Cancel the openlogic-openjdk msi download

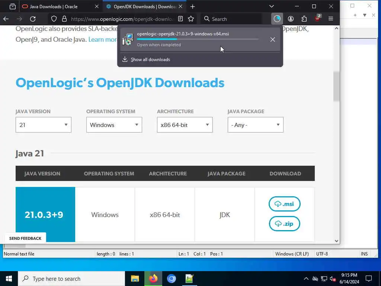coord(273,39)
